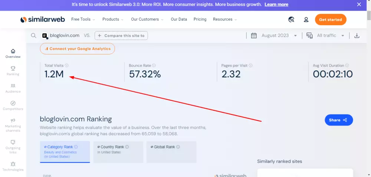Click the calendar icon next to August 2023

[254, 36]
